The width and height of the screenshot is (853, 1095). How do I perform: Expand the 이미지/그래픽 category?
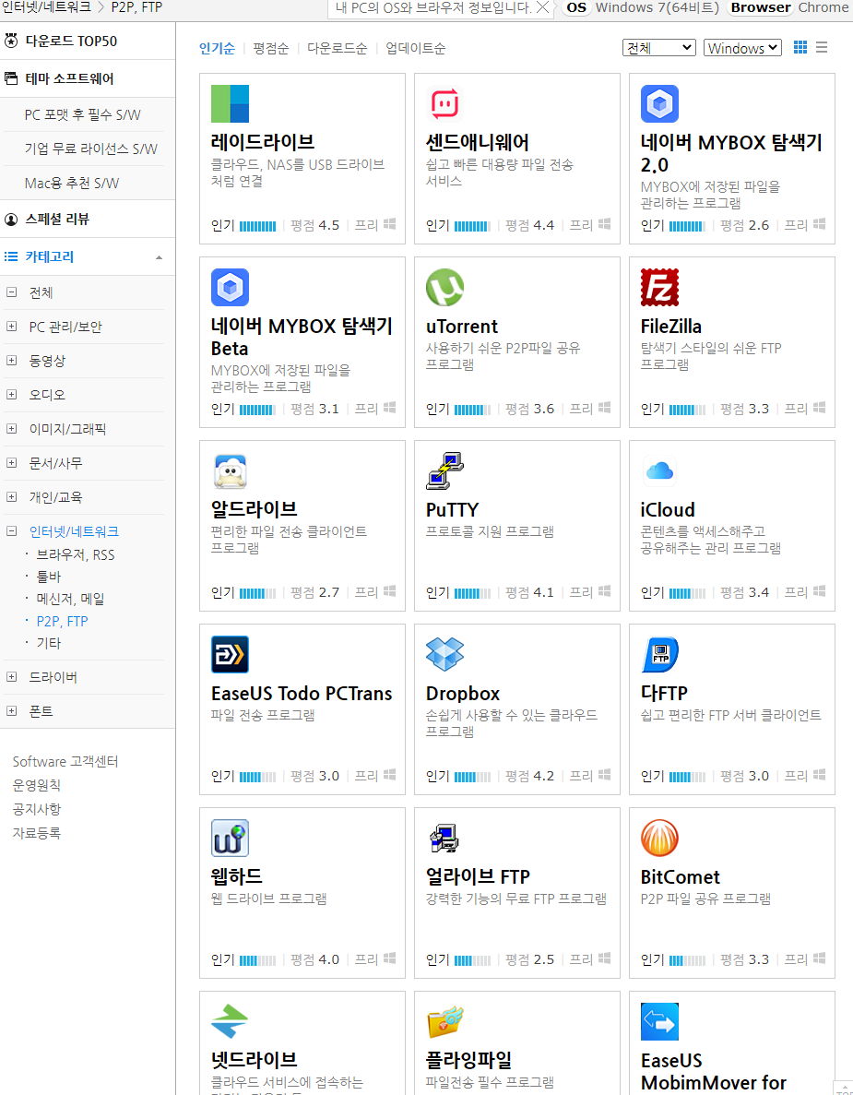[11, 429]
